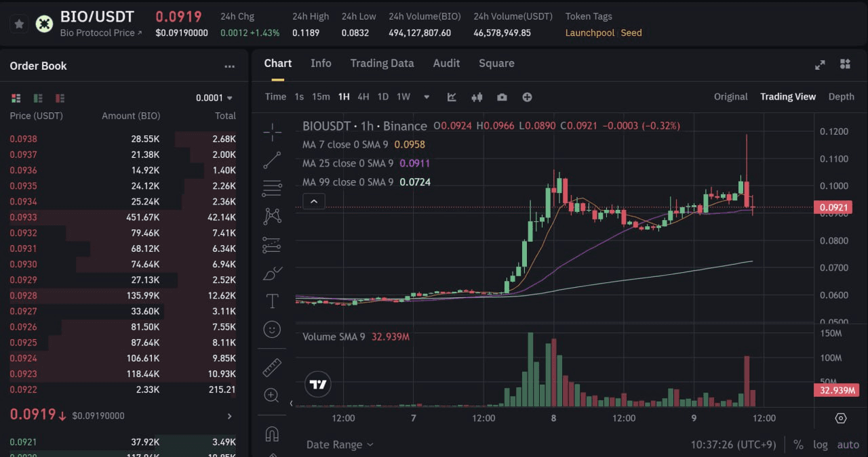Toggle the magnet snap mode
This screenshot has height=457, width=868.
[x=272, y=433]
